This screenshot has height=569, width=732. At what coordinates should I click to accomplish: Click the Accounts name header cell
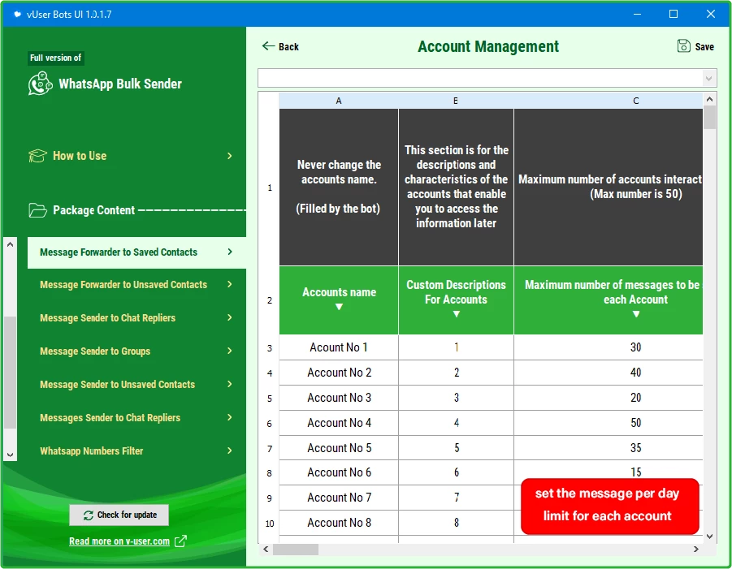click(339, 300)
